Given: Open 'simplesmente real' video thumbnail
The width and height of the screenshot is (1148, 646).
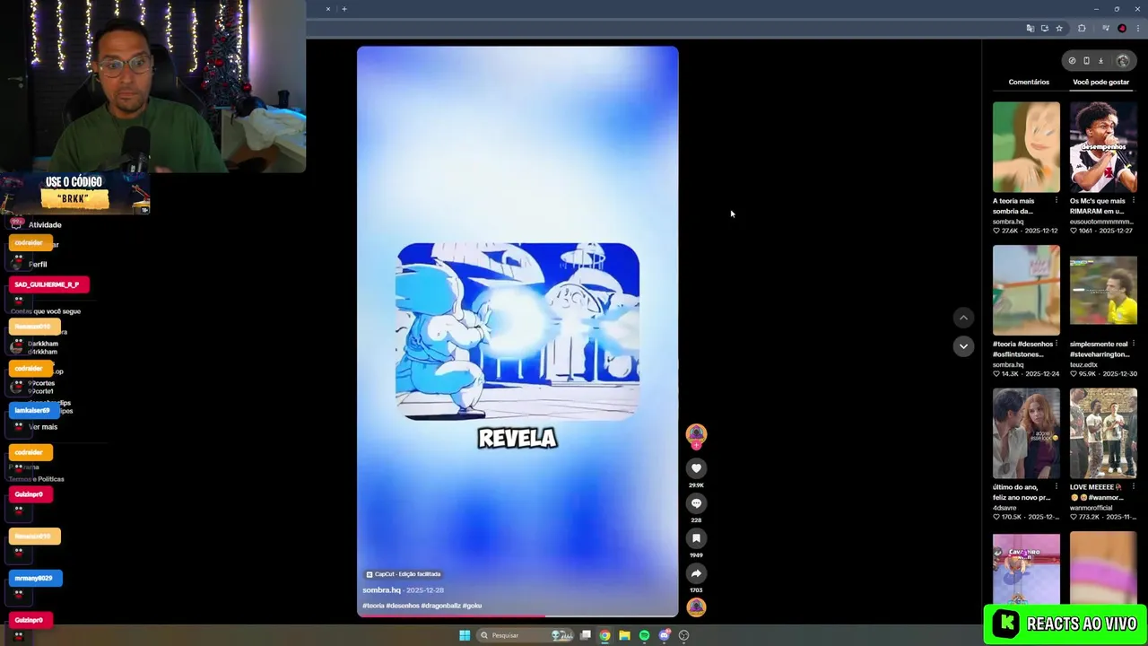Looking at the screenshot, I should coord(1103,291).
